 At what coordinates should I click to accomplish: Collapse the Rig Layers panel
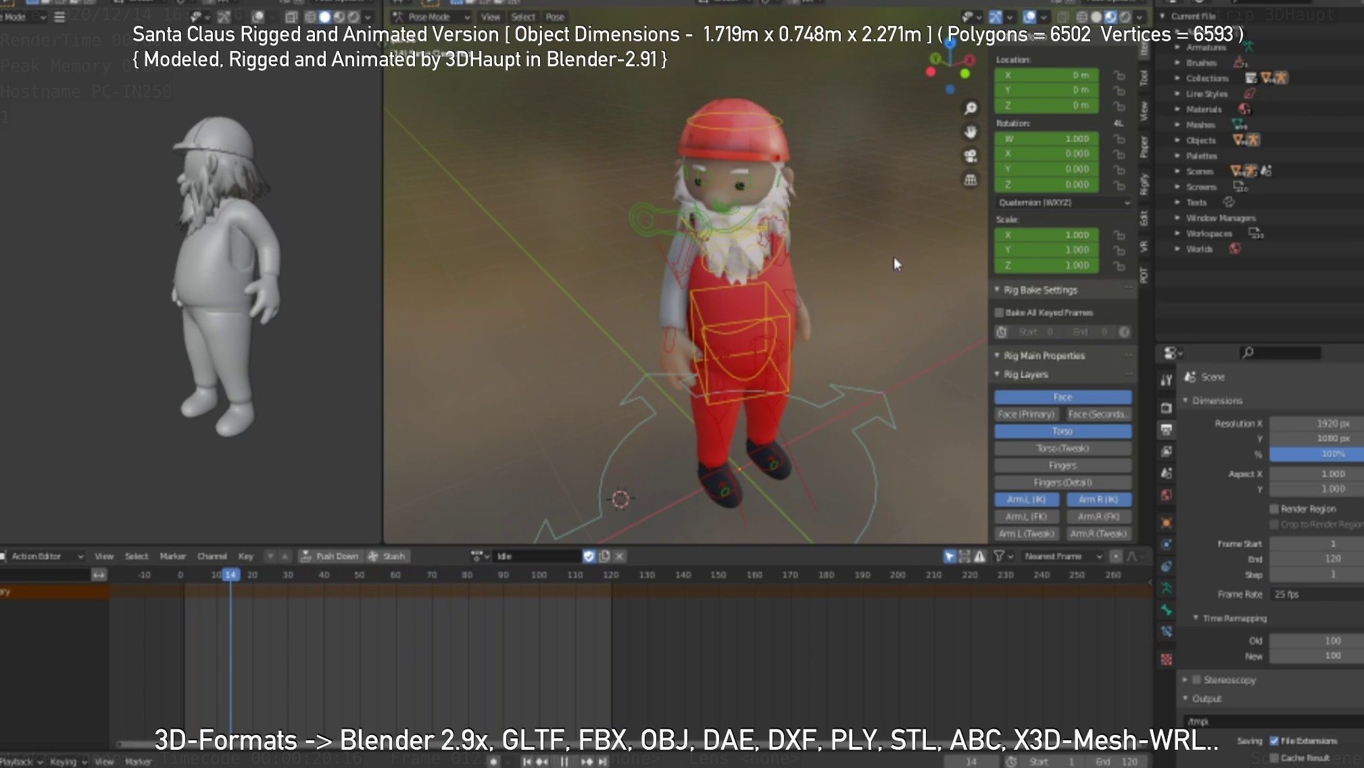point(997,374)
